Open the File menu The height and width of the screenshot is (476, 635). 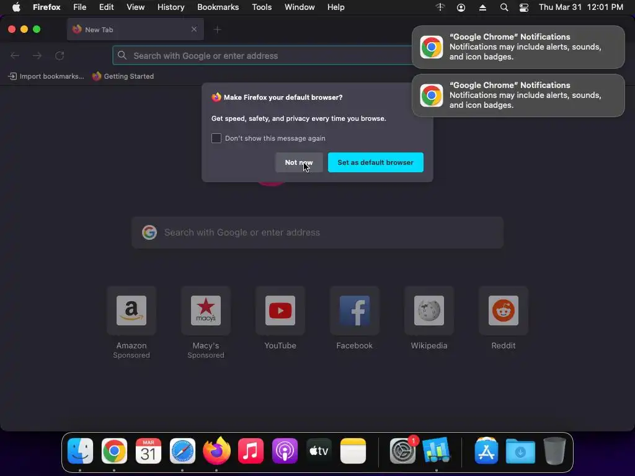click(x=80, y=7)
